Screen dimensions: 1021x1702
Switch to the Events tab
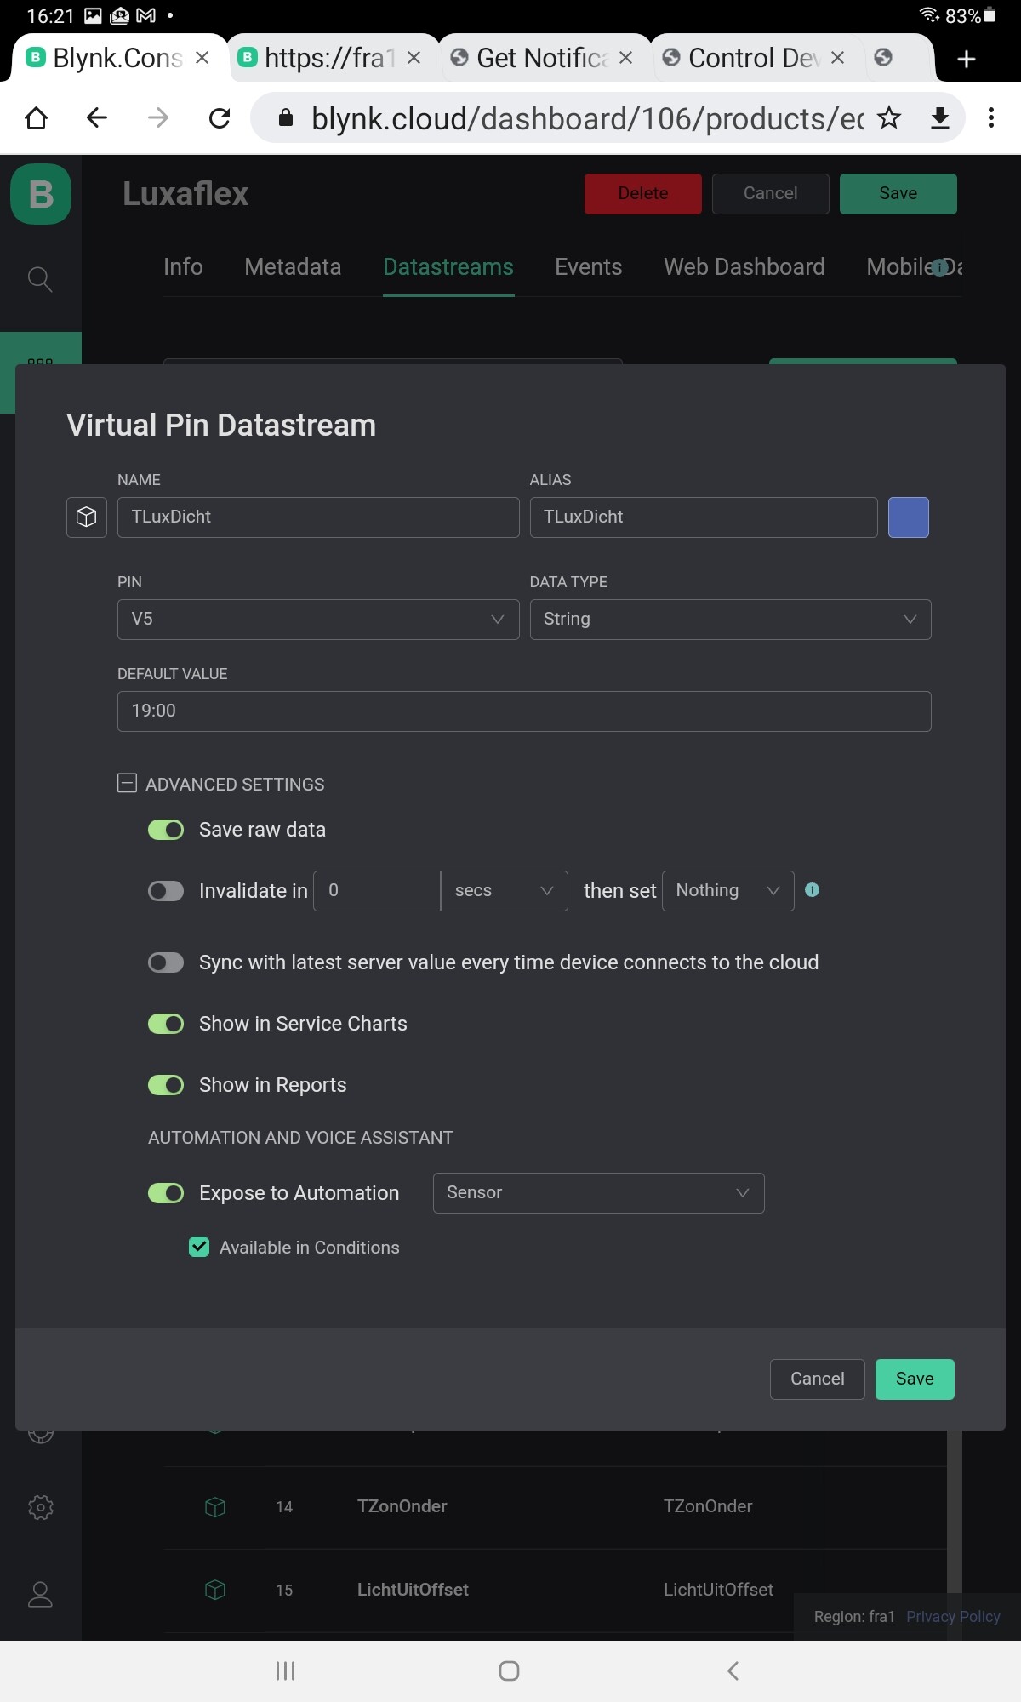588,267
